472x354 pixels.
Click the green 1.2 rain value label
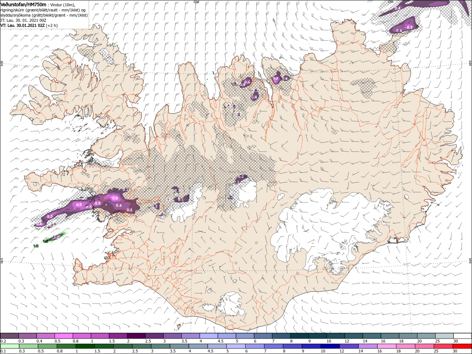(45, 241)
